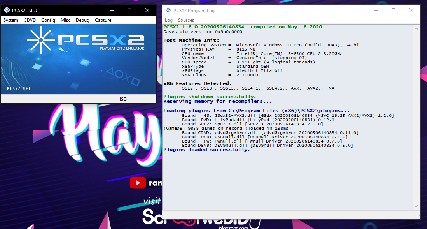Open the System menu in PCSX2
The width and height of the screenshot is (427, 229).
tap(11, 20)
